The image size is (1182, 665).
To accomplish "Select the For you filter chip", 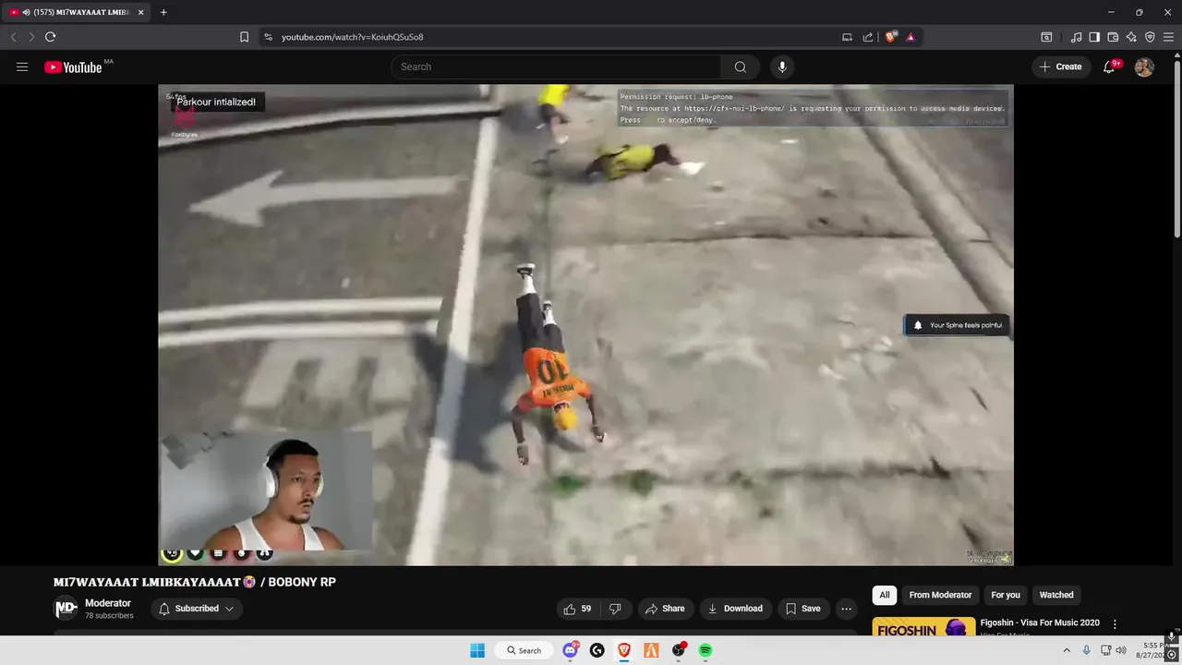I will 1006,595.
